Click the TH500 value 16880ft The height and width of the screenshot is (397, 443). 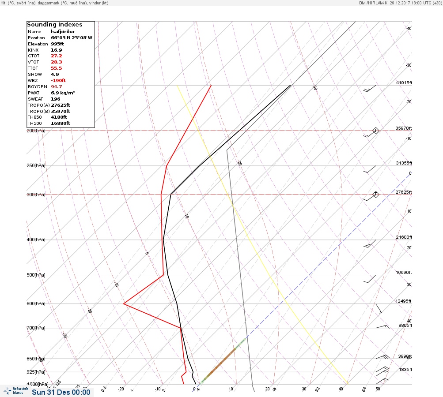61,124
